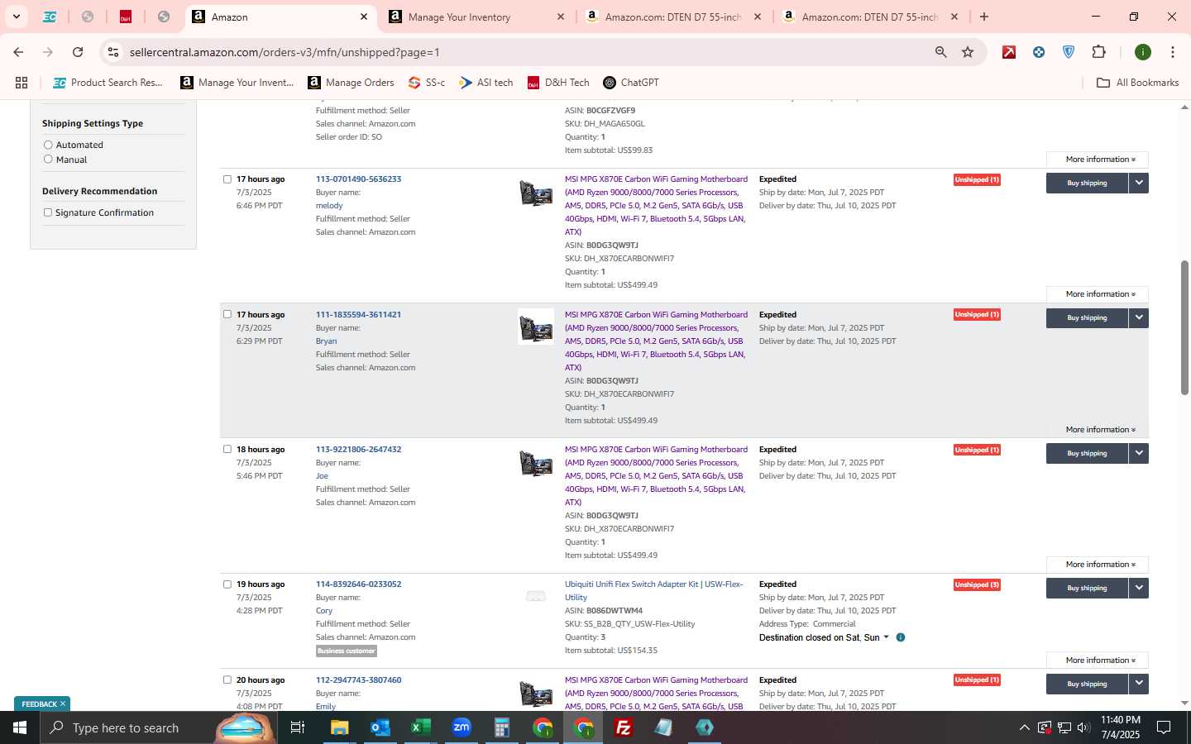Open Task View on the taskbar

point(298,727)
